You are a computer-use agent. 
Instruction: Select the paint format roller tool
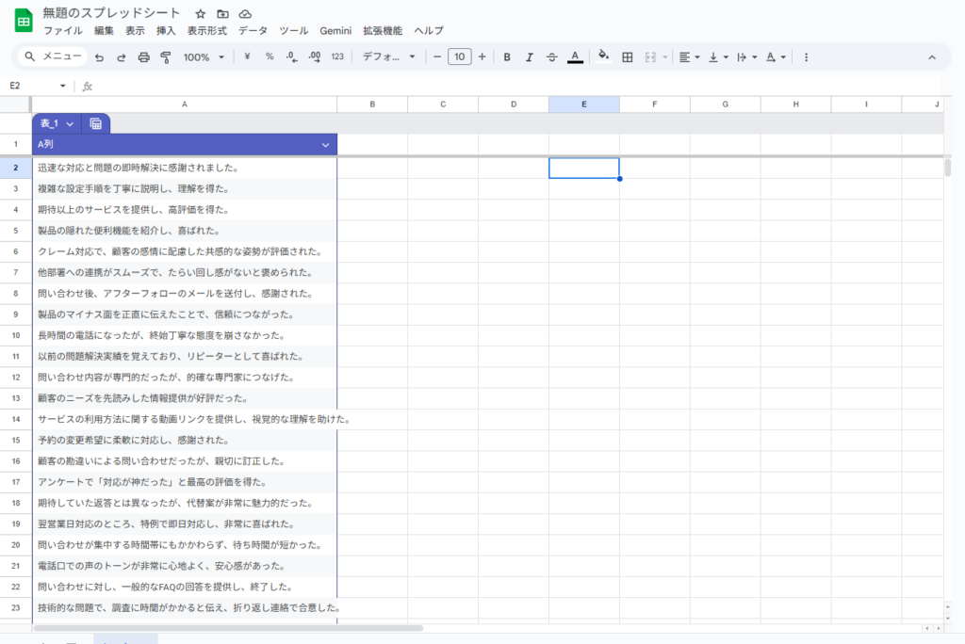pos(166,57)
